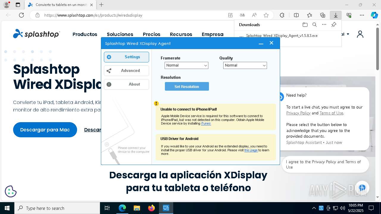Image resolution: width=381 pixels, height=214 pixels.
Task: Click the translate page icon
Action: 242,15
